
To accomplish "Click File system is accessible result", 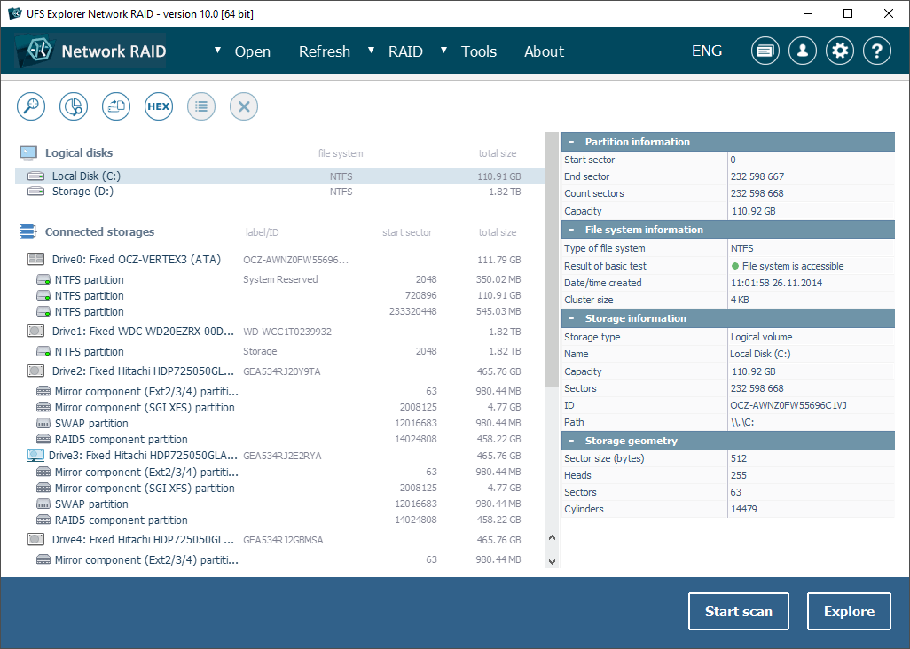I will [x=788, y=266].
